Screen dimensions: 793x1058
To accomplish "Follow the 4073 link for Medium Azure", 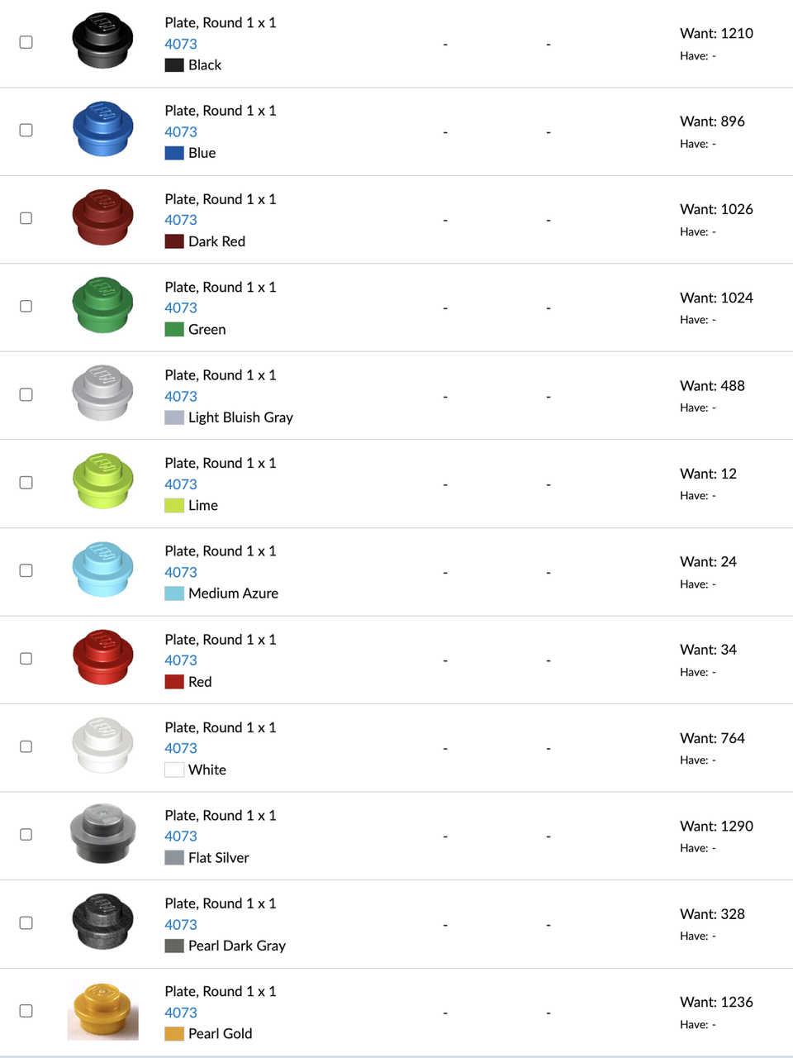I will click(x=180, y=572).
